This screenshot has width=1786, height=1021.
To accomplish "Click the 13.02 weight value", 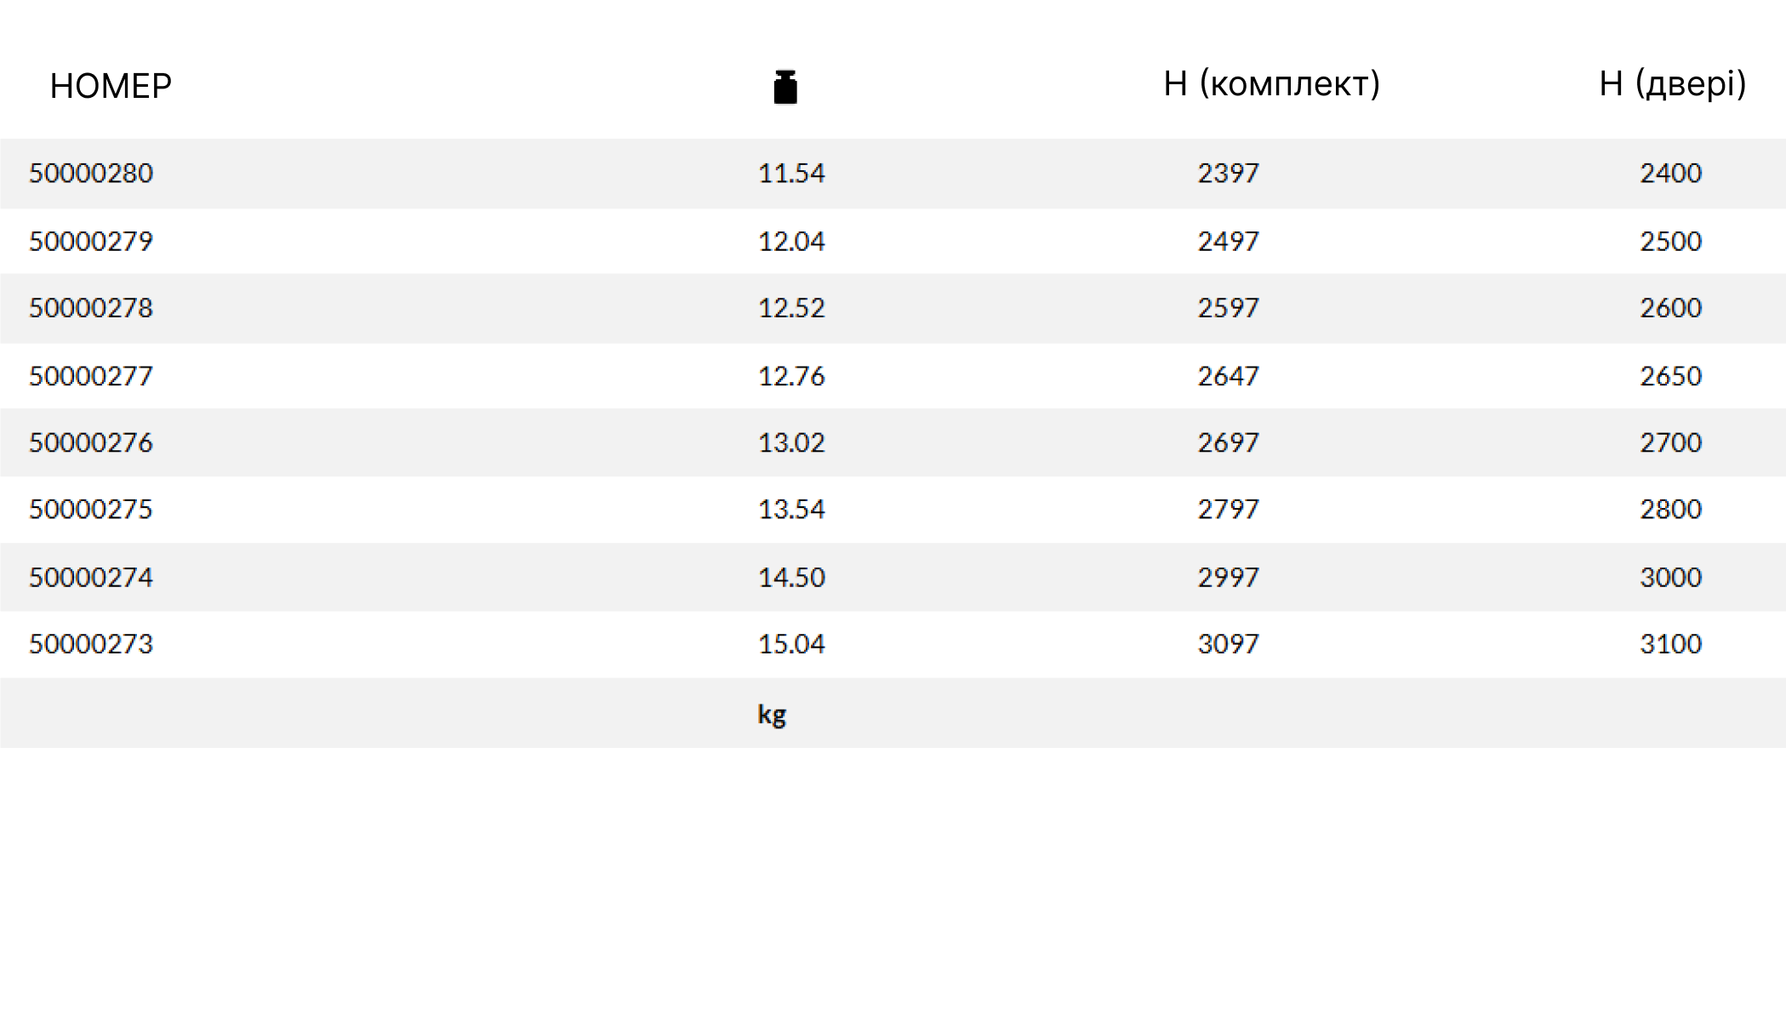I will 791,442.
